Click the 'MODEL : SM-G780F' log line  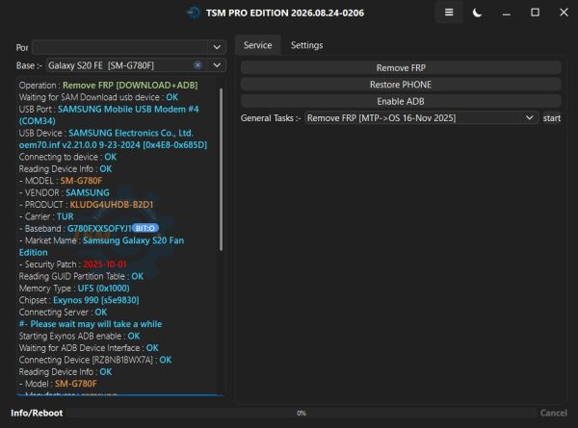[61, 181]
